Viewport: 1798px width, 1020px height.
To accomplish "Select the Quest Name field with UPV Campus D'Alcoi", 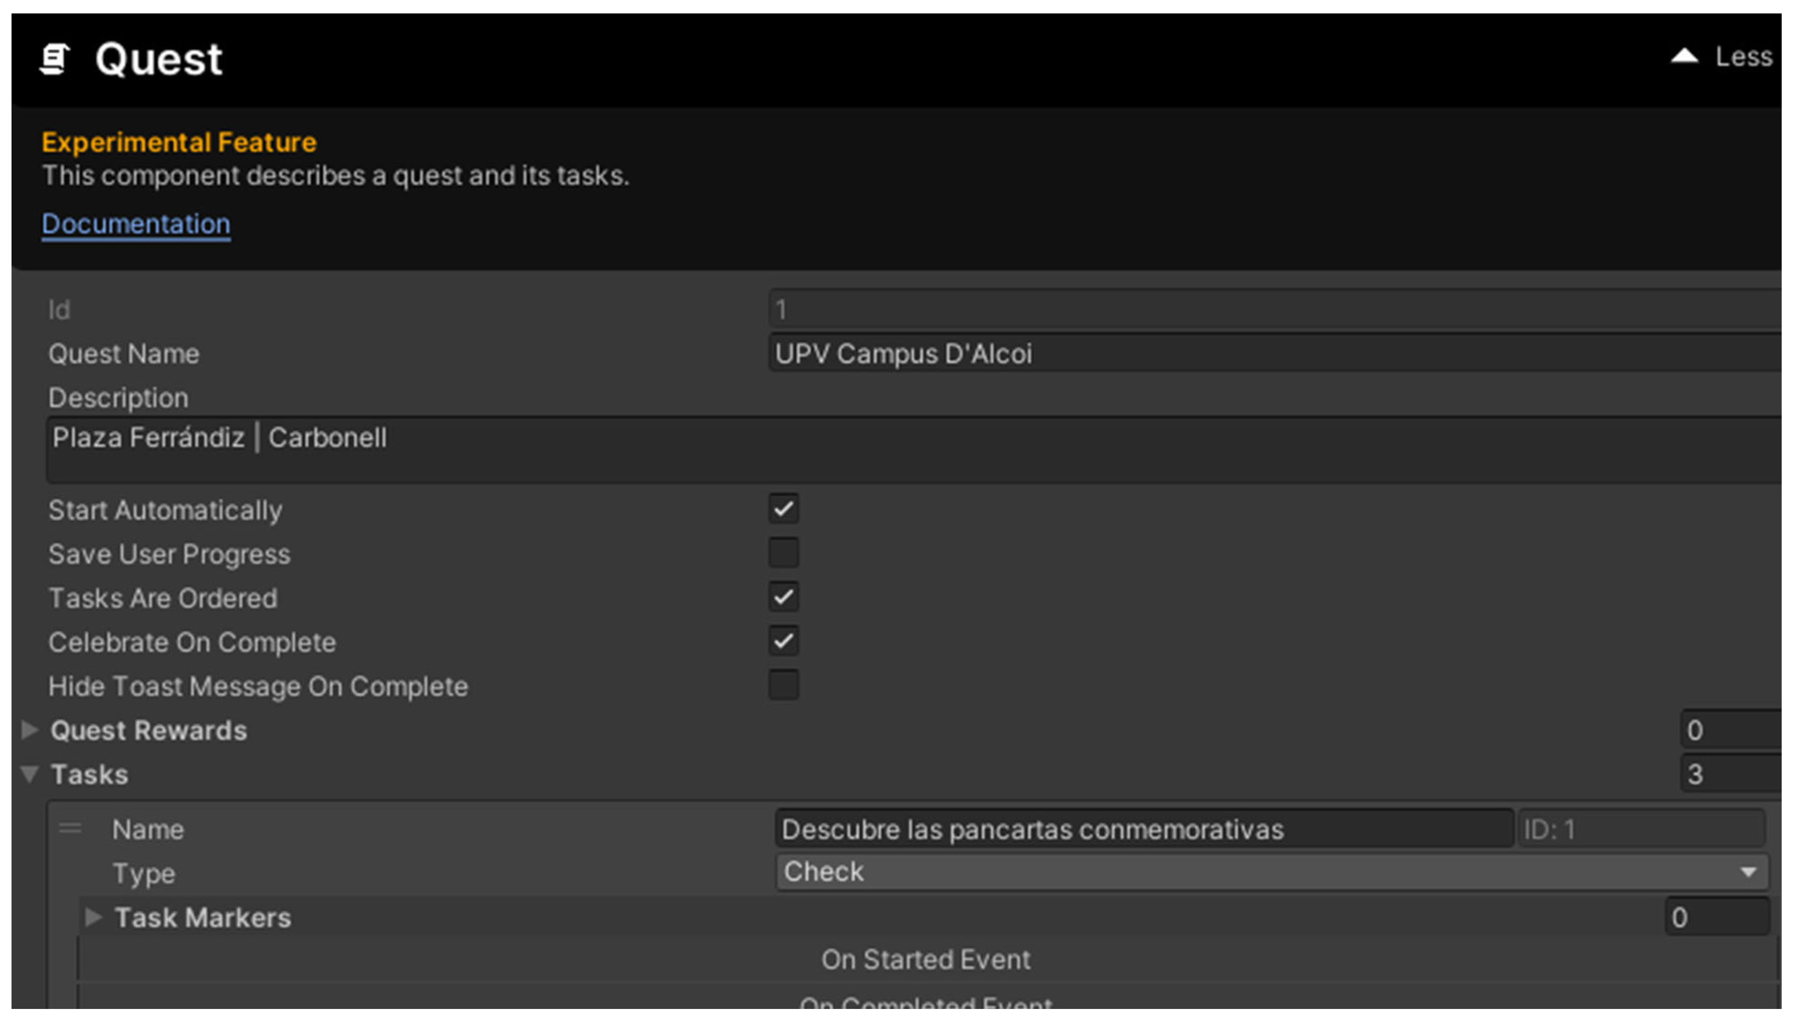I will [1191, 354].
